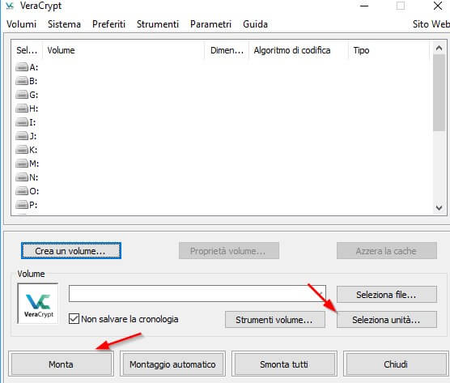The image size is (450, 383).
Task: Select drive I: icon in list
Action: (x=22, y=122)
